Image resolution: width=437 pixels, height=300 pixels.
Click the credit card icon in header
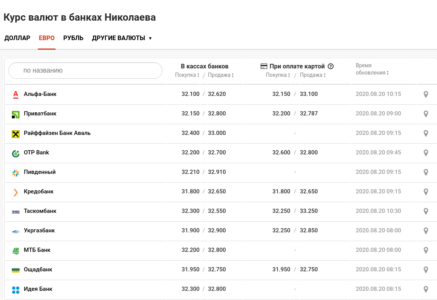pyautogui.click(x=264, y=66)
